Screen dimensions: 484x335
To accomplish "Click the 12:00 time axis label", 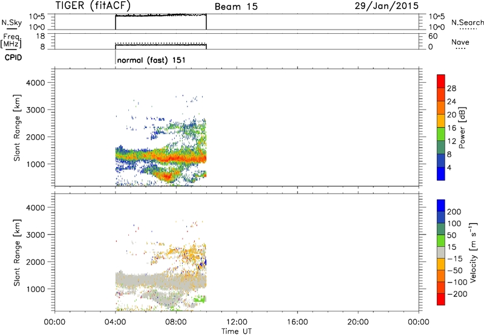I will pos(237,322).
